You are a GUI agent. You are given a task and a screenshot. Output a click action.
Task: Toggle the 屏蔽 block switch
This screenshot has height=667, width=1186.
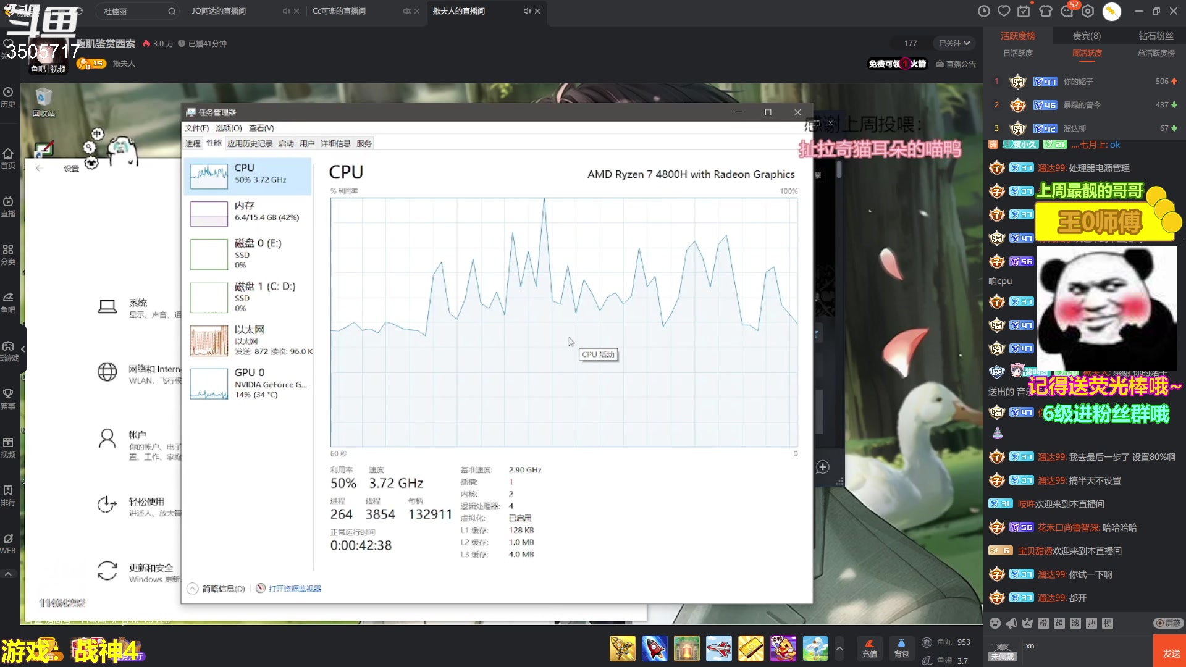(1168, 623)
